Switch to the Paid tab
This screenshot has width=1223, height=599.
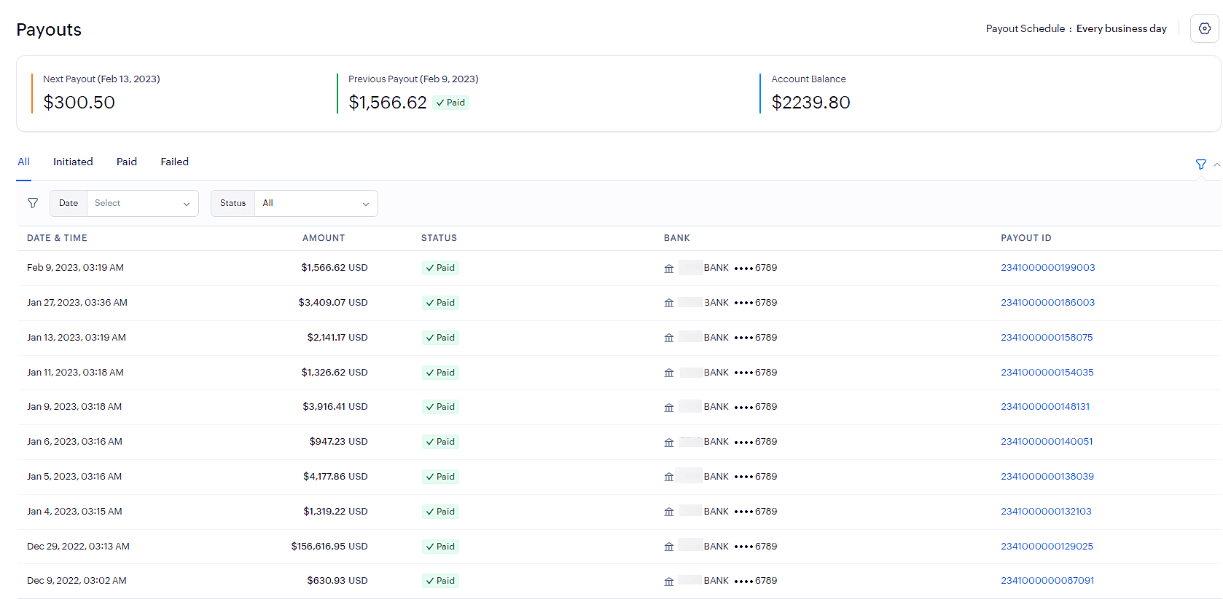[x=127, y=162]
